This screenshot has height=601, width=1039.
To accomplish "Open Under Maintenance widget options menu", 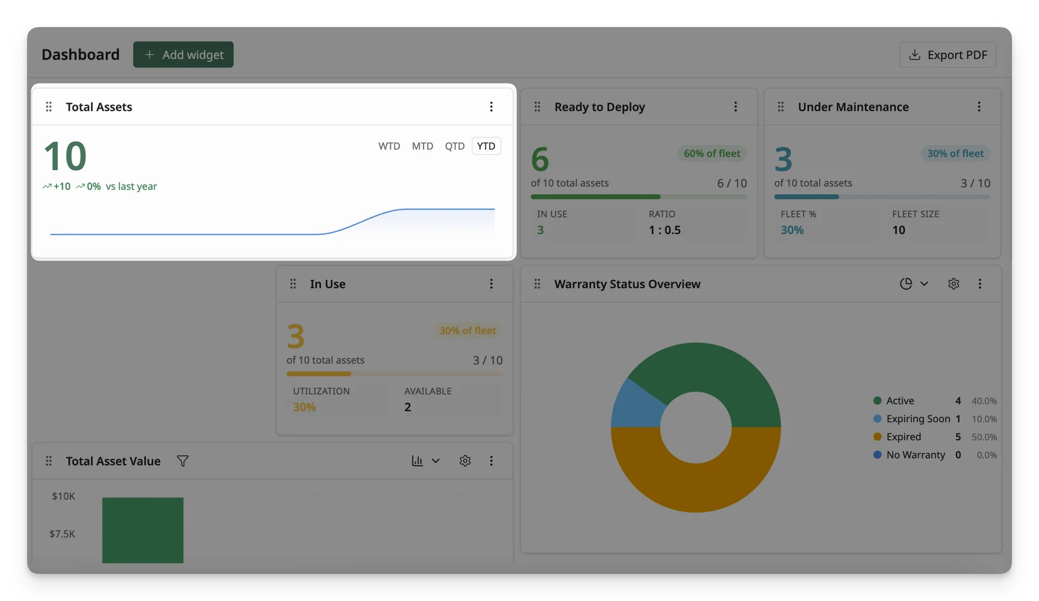I will point(979,107).
